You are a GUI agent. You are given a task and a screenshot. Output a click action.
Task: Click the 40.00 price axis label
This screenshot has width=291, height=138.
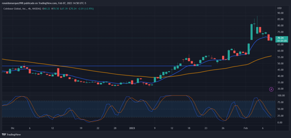(x=280, y=76)
